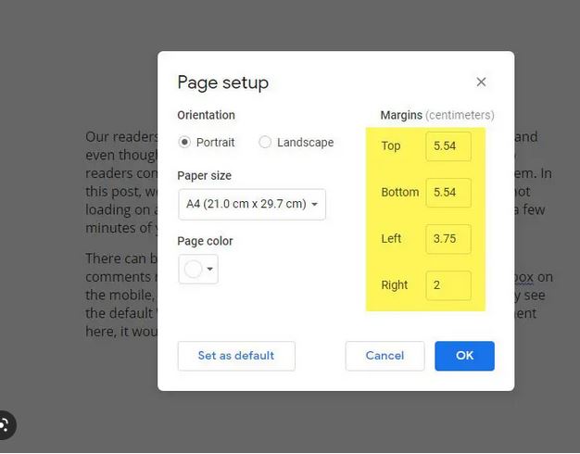Select the Left margin field showing 3.75
580x454 pixels.
pyautogui.click(x=448, y=239)
